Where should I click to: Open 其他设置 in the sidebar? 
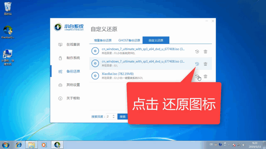click(x=69, y=85)
